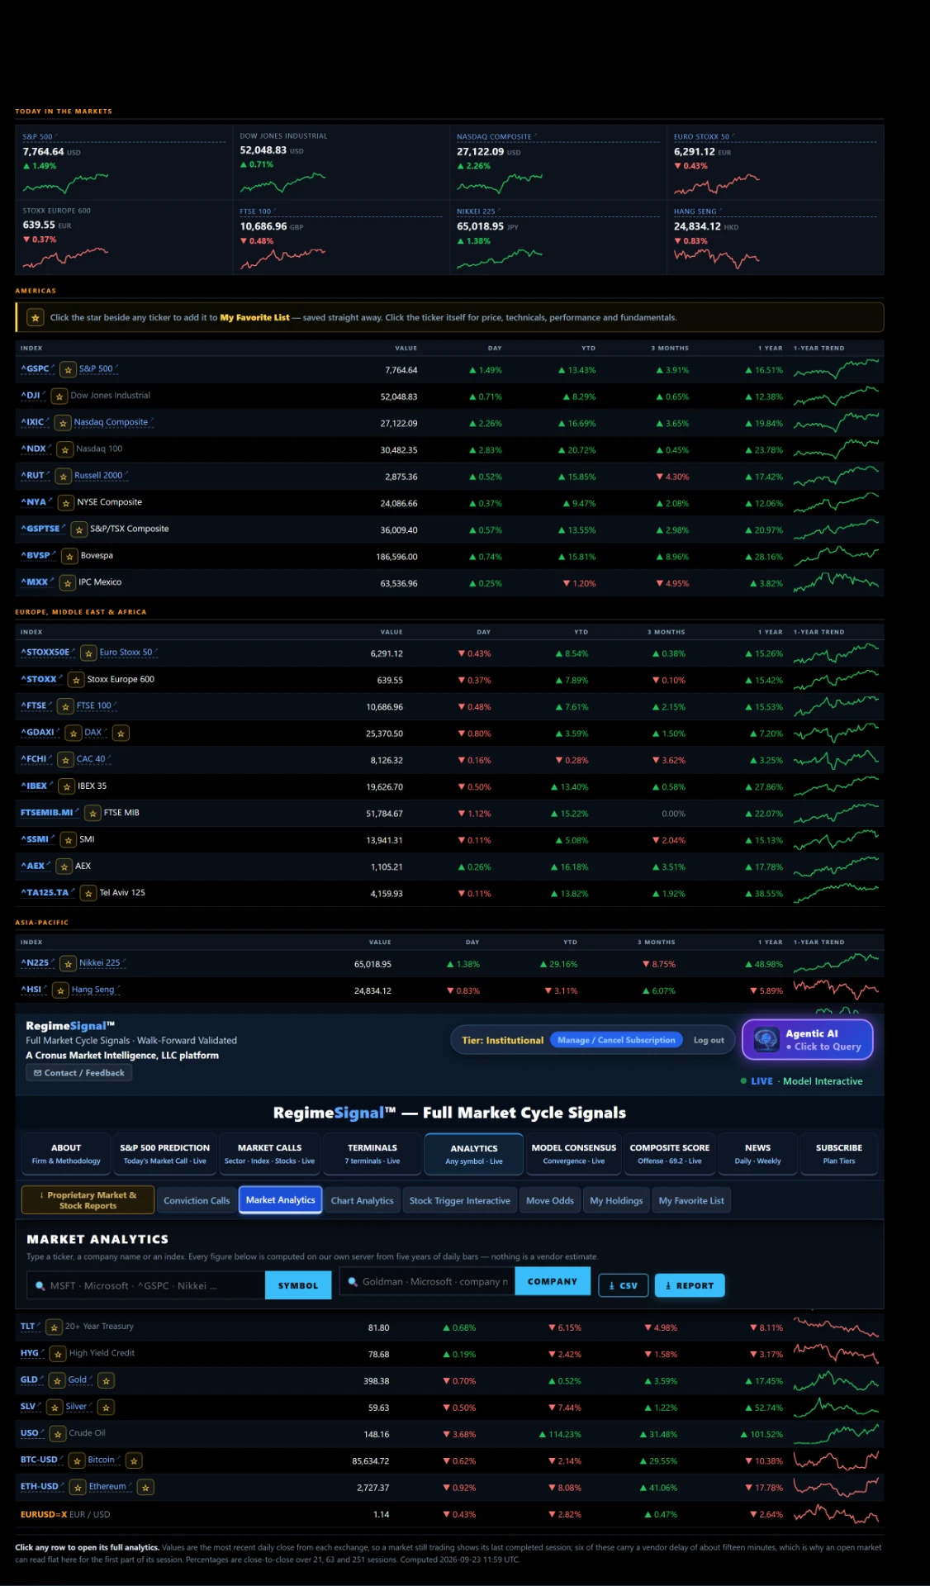Click Manage / Cancel Subscription
930x1586 pixels.
pos(616,1040)
